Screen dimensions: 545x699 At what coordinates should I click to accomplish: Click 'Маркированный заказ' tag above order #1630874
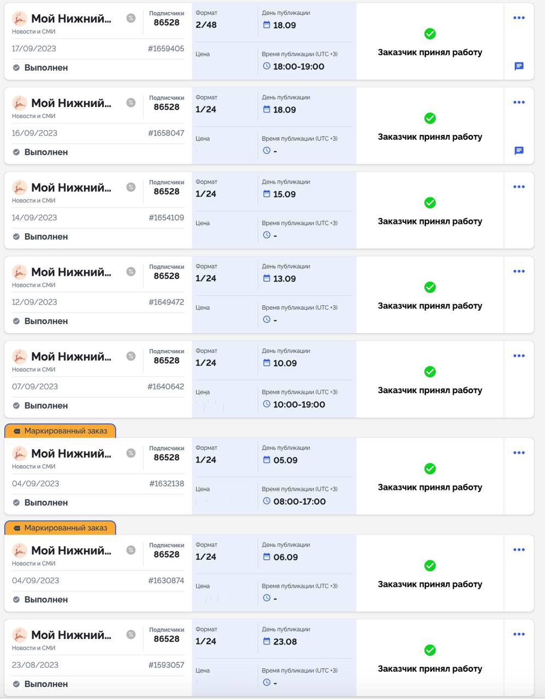pos(60,528)
